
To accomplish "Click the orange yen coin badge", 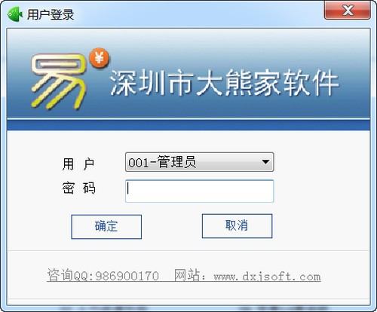I will pyautogui.click(x=100, y=58).
